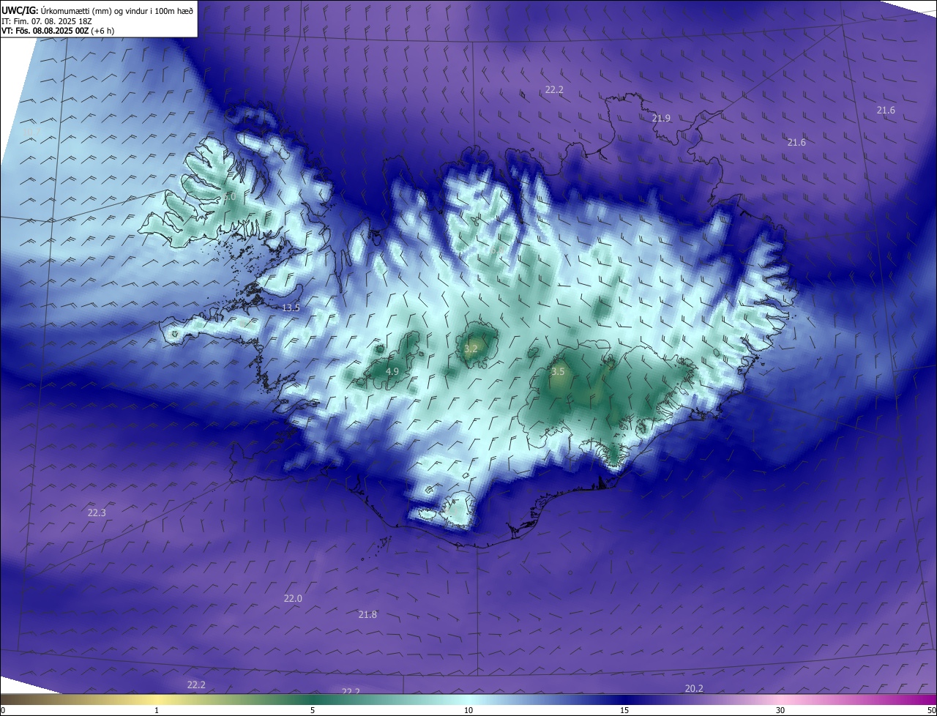937x716 pixels.
Task: Click the initial time 'IT: Fim. 07. 08. 2025 18Z'
Action: 46,21
